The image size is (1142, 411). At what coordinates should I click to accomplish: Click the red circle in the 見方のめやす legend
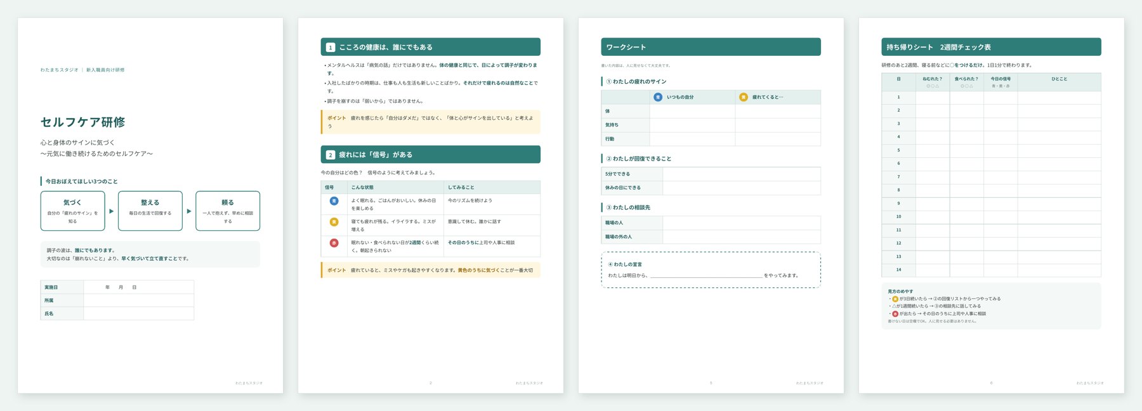point(895,314)
